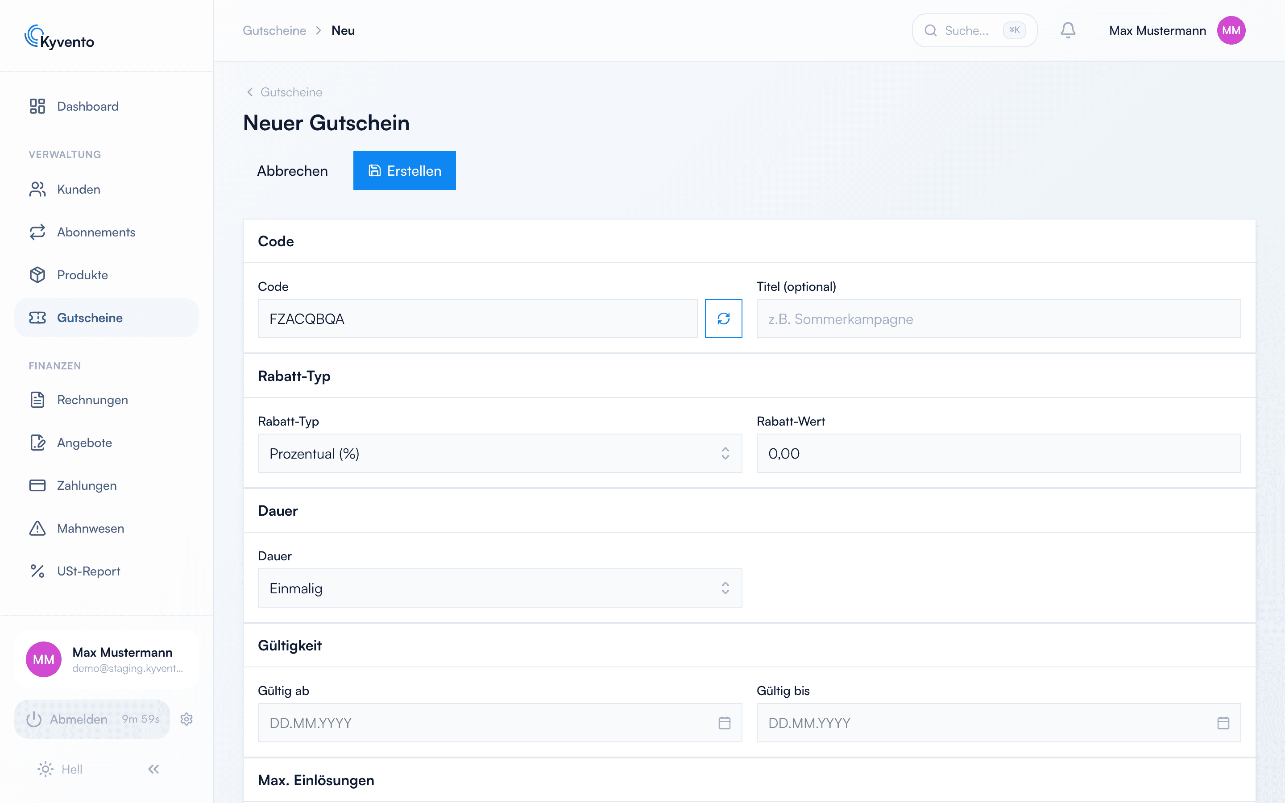Click the MM avatar in top bar
Viewport: 1285px width, 803px height.
click(1231, 30)
